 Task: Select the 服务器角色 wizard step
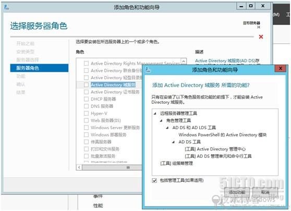[39, 68]
